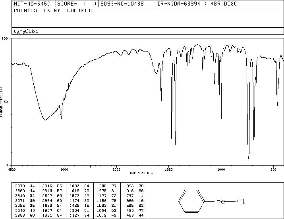
Task: Select the IR-NIDA-68394 : KBR DISC label
Action: [197, 4]
